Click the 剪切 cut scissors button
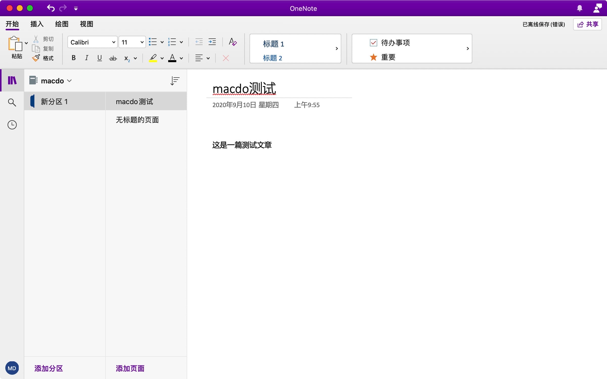607x379 pixels. pyautogui.click(x=43, y=39)
